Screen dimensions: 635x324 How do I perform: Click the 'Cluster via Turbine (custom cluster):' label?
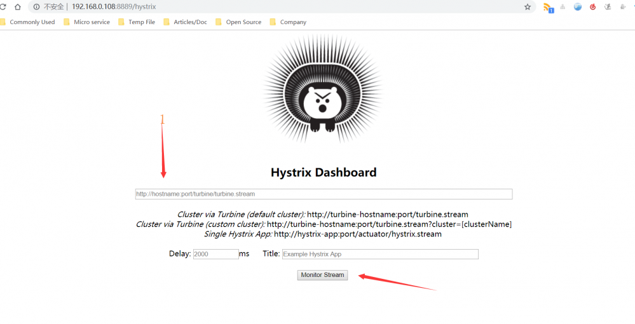200,224
